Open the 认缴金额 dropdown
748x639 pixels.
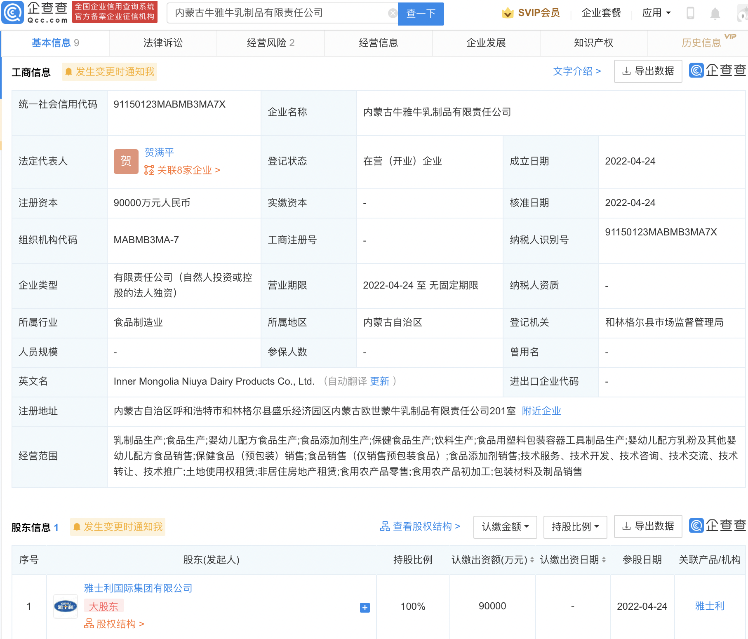(x=505, y=527)
